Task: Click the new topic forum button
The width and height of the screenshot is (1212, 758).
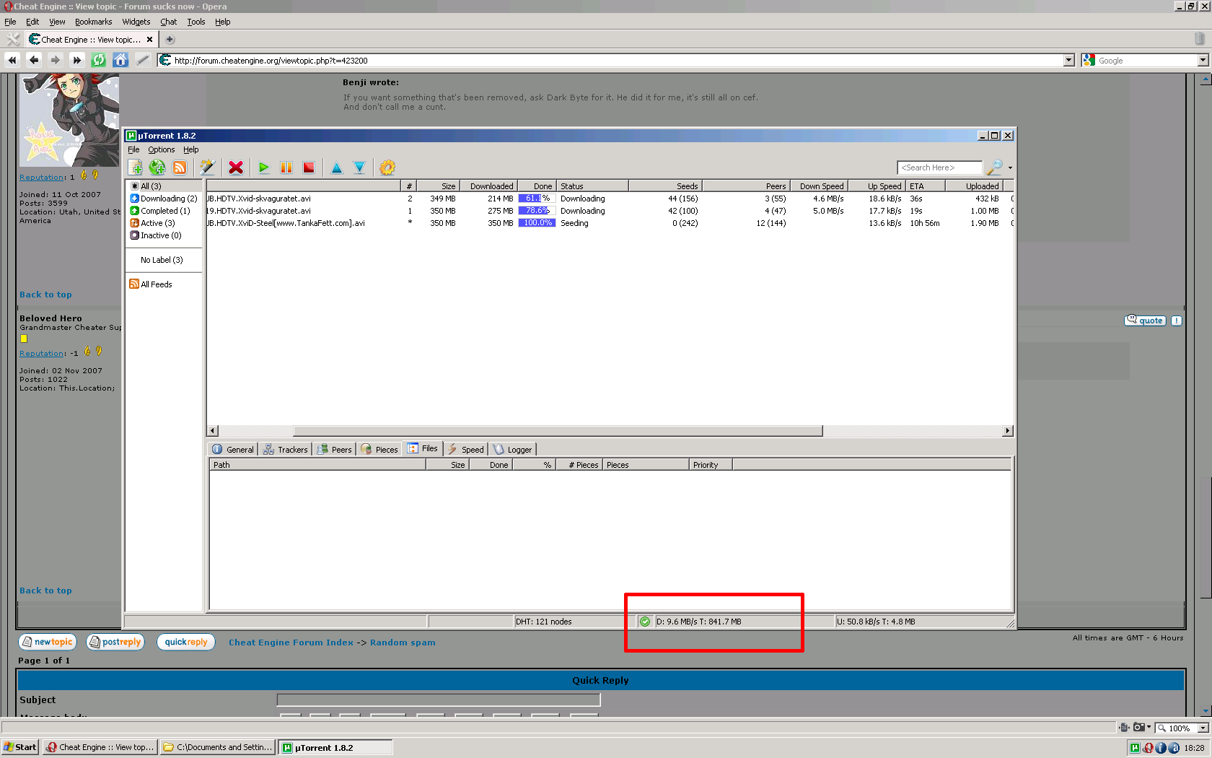Action: tap(47, 642)
